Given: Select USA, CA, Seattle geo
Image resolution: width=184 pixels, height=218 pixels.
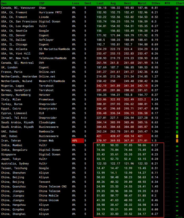Looking at the screenshot, I should pyautogui.click(x=14, y=31).
